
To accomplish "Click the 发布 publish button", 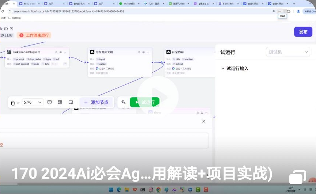I will (303, 32).
